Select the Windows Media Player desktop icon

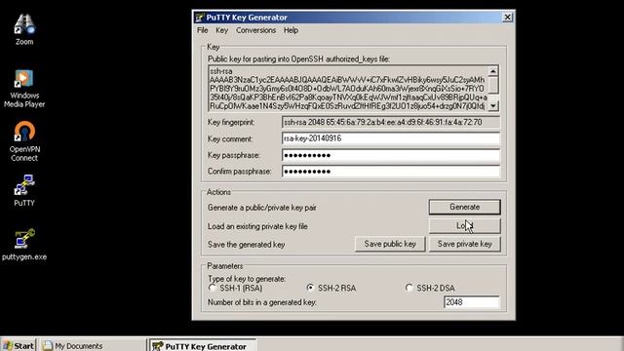[24, 89]
